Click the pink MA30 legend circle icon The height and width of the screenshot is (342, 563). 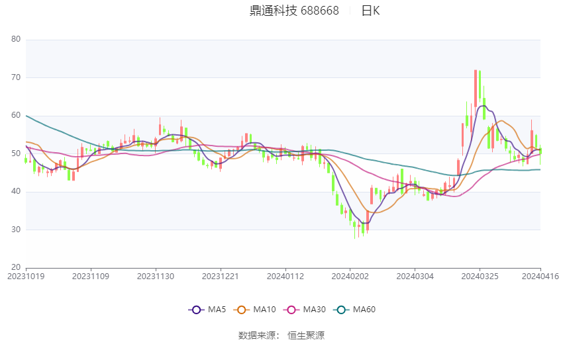tap(291, 310)
